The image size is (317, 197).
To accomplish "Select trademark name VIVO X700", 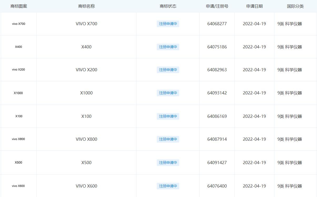I will tap(87, 24).
